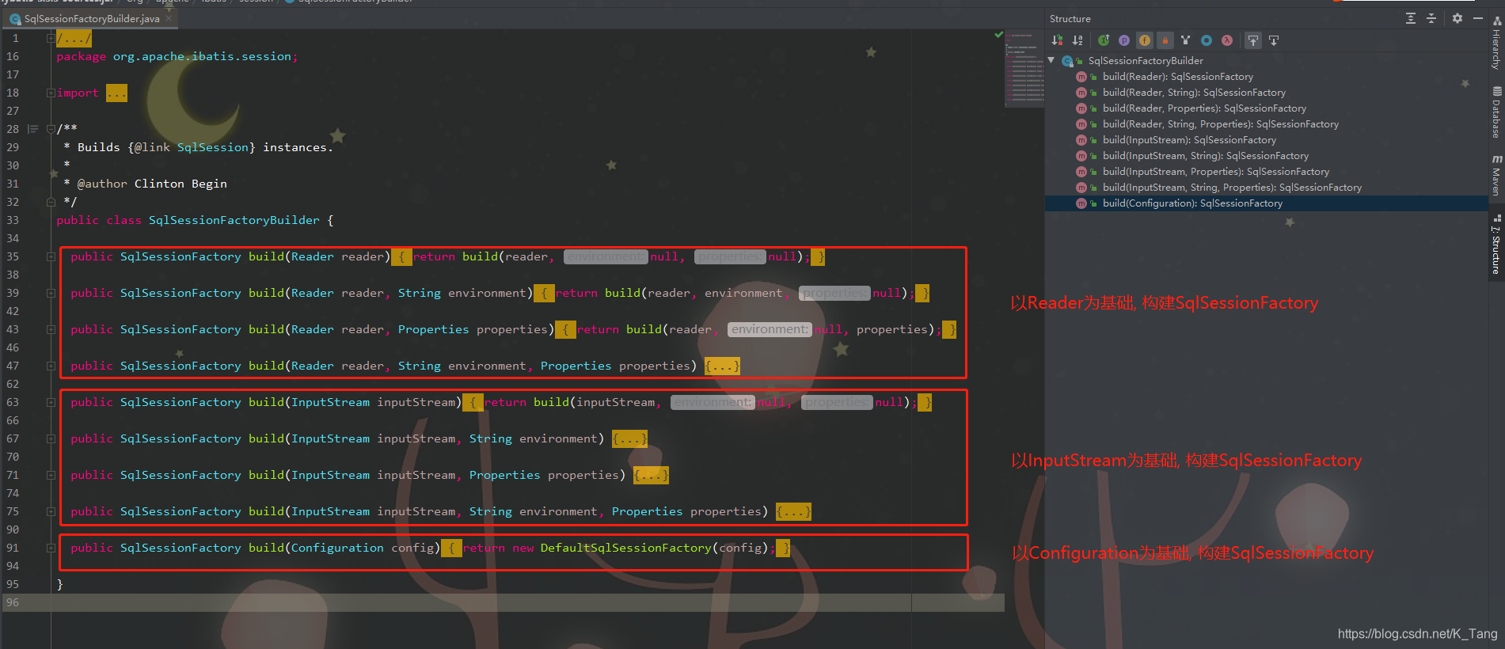
Task: Collapse all nodes in Structure panel
Action: [x=1431, y=18]
